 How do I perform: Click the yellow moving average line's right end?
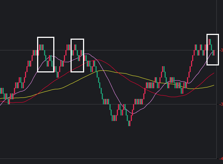[x=213, y=85]
